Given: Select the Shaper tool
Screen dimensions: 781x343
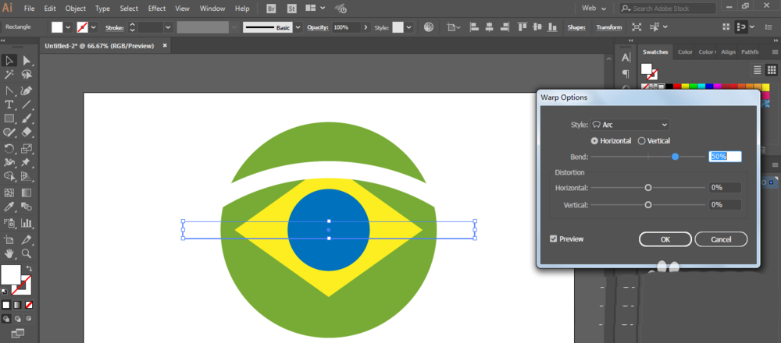Looking at the screenshot, I should click(x=9, y=133).
